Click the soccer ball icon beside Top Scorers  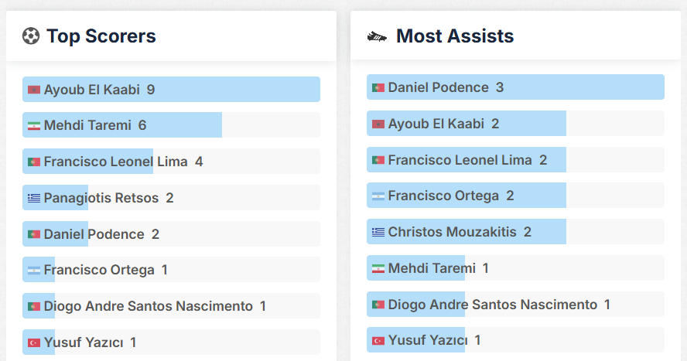click(x=31, y=36)
